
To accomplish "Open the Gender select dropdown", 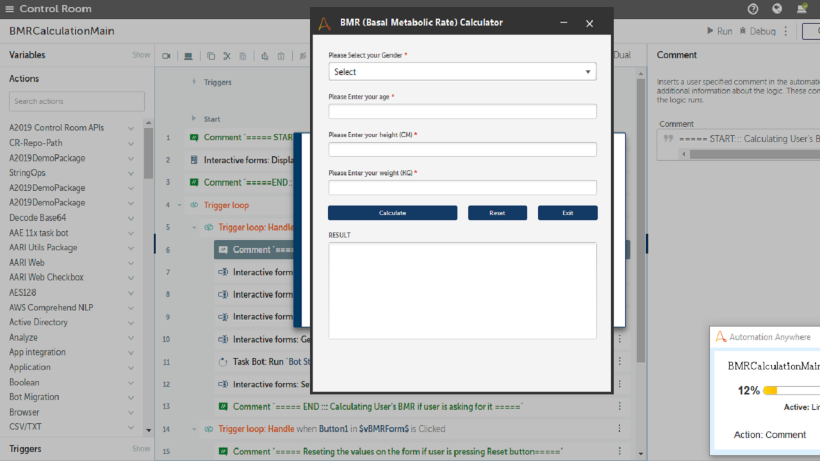I will click(462, 72).
